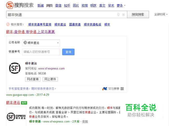Click the Sogou logo icon

(10, 5)
